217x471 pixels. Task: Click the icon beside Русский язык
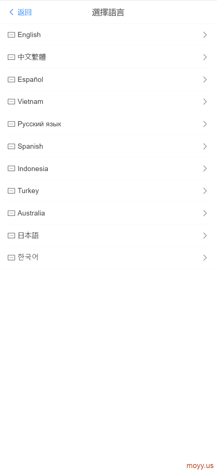coord(11,124)
